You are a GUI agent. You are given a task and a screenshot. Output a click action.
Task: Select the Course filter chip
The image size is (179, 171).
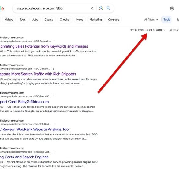[x=49, y=20]
